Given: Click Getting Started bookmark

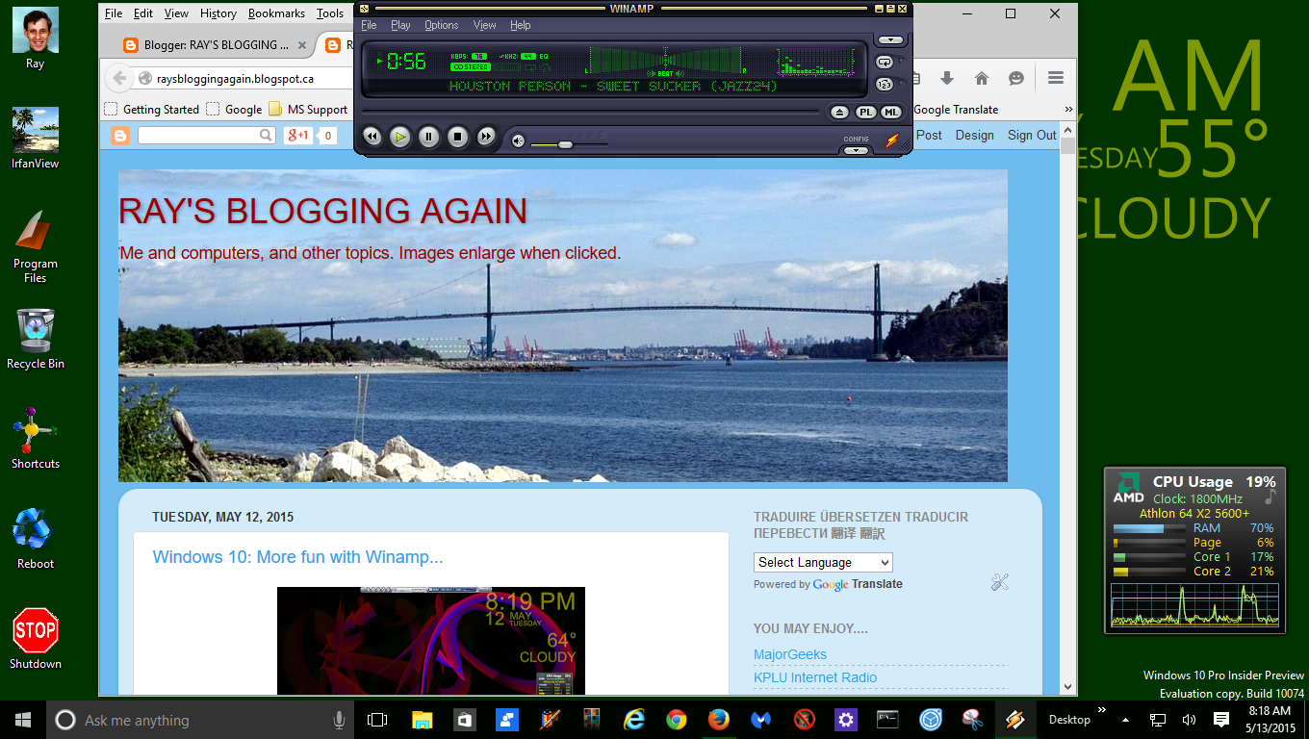Looking at the screenshot, I should pyautogui.click(x=151, y=110).
